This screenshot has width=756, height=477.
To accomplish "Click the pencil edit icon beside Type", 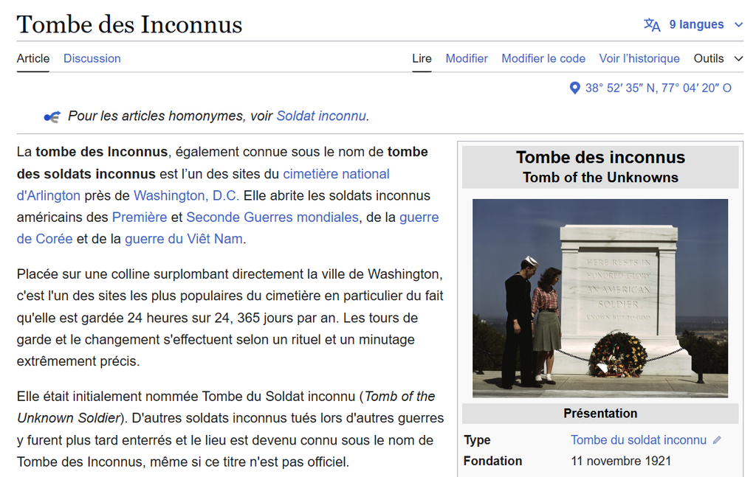I will tap(717, 440).
